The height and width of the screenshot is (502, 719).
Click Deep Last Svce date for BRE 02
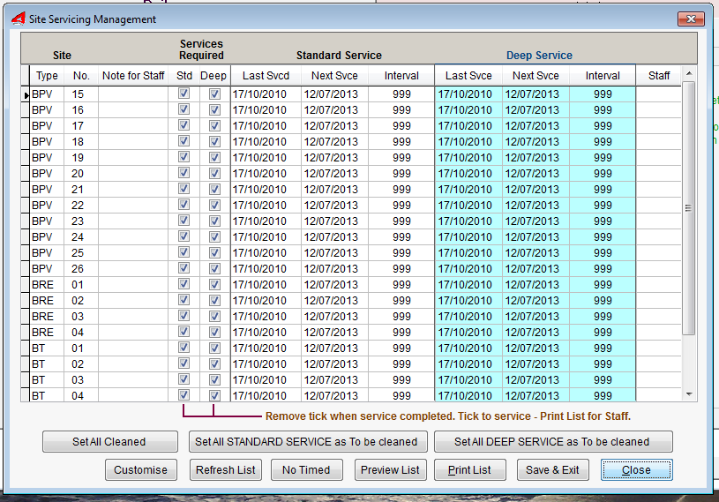[x=468, y=300]
